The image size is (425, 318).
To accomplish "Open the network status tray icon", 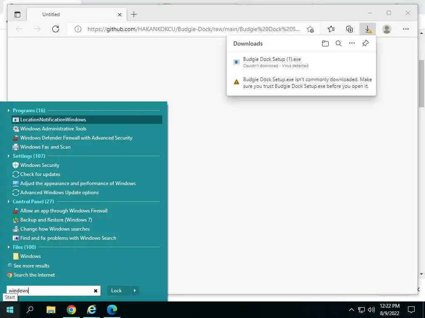I will coord(361,310).
